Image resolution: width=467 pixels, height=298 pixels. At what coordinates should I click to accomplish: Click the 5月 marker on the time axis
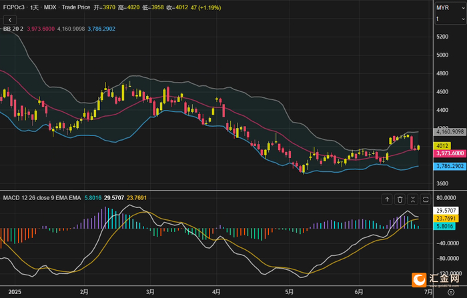pyautogui.click(x=289, y=291)
